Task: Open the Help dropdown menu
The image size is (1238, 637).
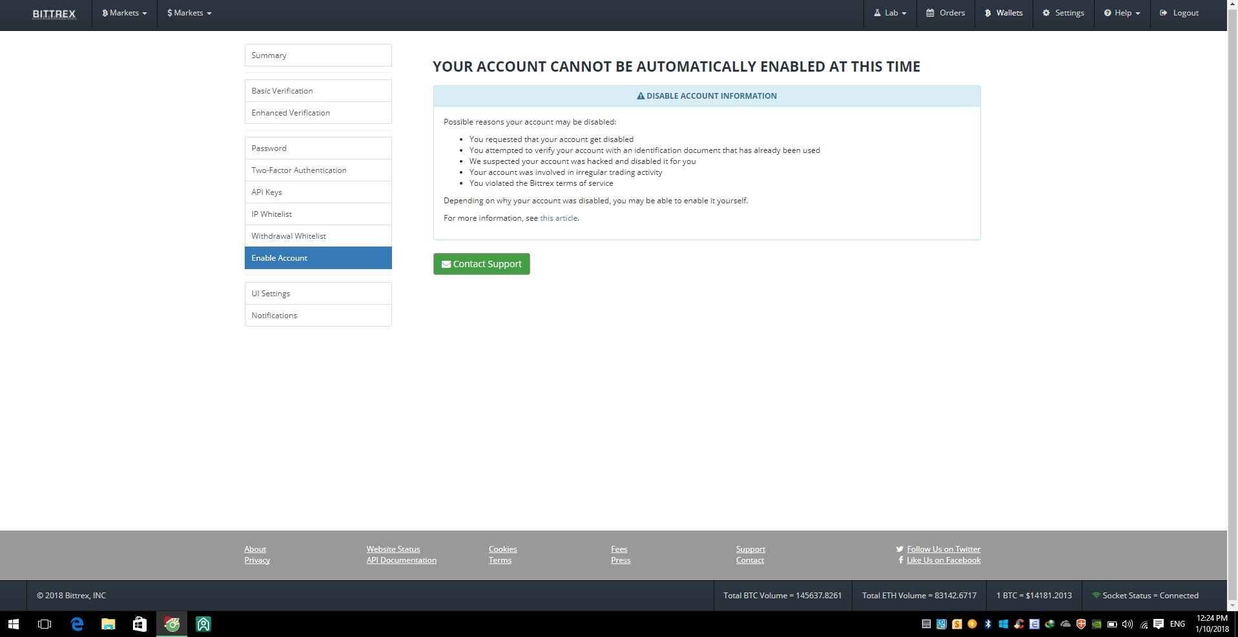Action: point(1122,13)
